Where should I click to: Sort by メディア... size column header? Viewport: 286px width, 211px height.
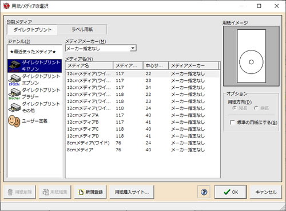128,65
